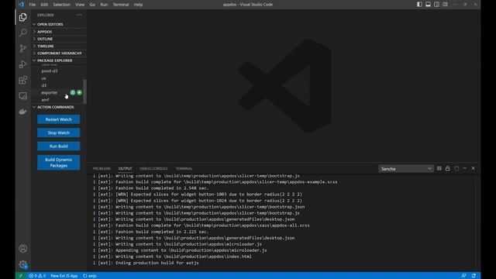Collapse the Action Commands section
The width and height of the screenshot is (496, 279).
click(x=59, y=107)
